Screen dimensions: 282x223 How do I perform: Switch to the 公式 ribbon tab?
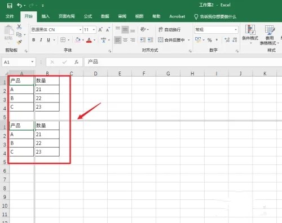click(88, 16)
